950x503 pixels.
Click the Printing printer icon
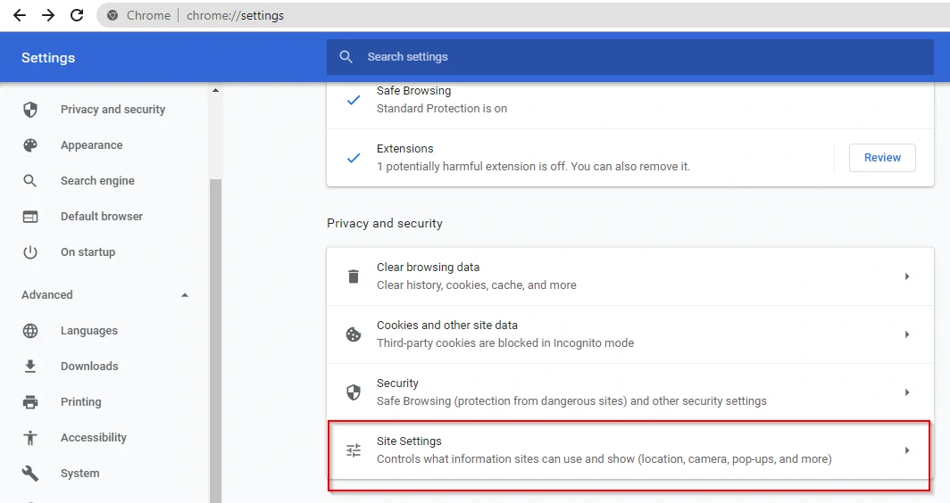pos(30,402)
